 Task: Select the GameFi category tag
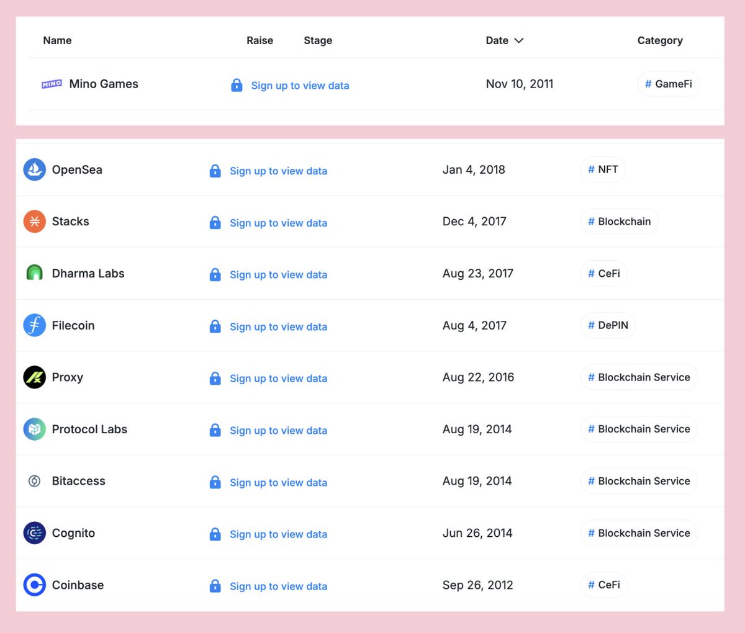[x=669, y=84]
